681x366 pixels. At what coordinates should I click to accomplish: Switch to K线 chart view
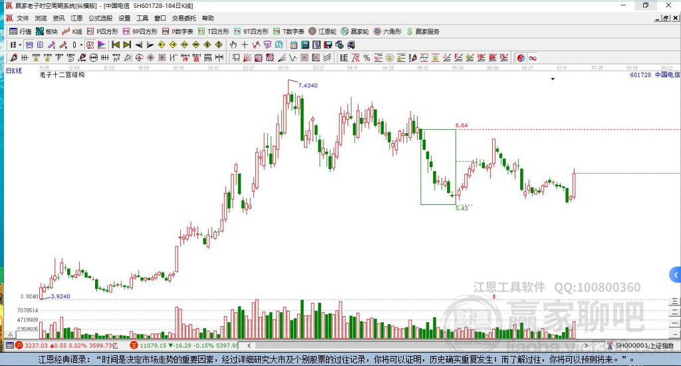click(x=72, y=31)
